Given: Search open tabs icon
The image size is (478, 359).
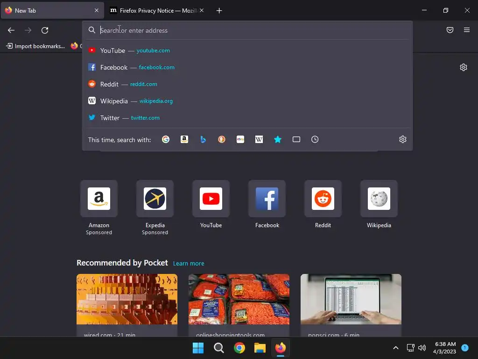Looking at the screenshot, I should coord(296,139).
